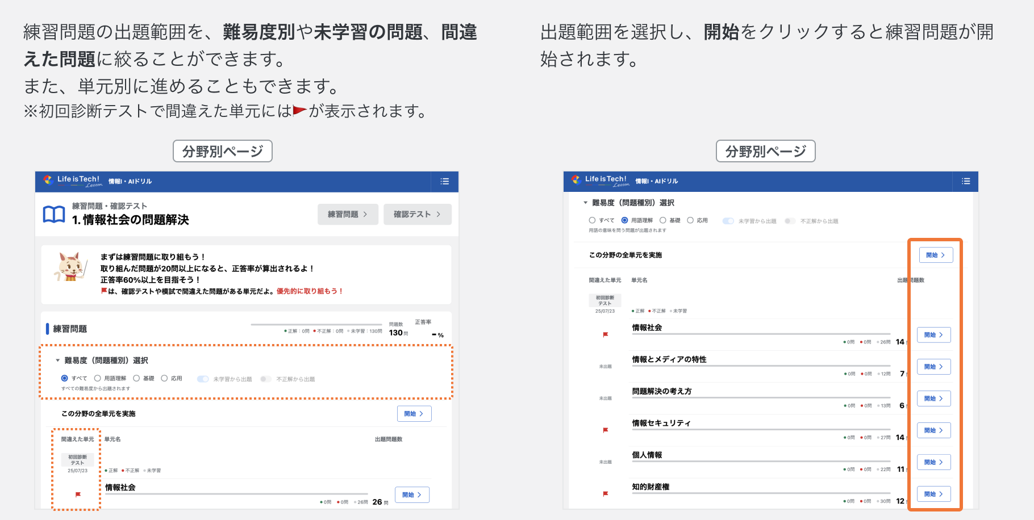Screen dimensions: 1034x520
Task: Toggle 不正解から出題 switch in right screenshot
Action: tap(790, 221)
